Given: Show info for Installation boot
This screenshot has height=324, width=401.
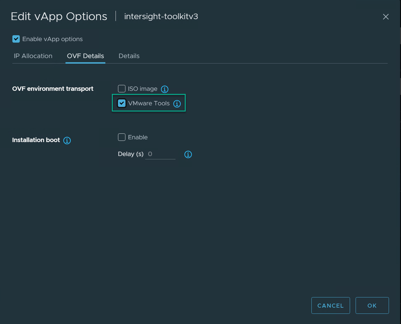Looking at the screenshot, I should click(x=67, y=141).
